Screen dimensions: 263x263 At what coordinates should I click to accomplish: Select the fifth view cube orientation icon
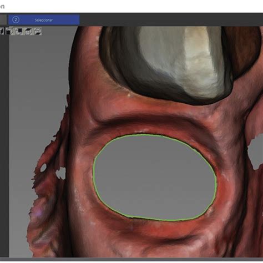(x=38, y=32)
